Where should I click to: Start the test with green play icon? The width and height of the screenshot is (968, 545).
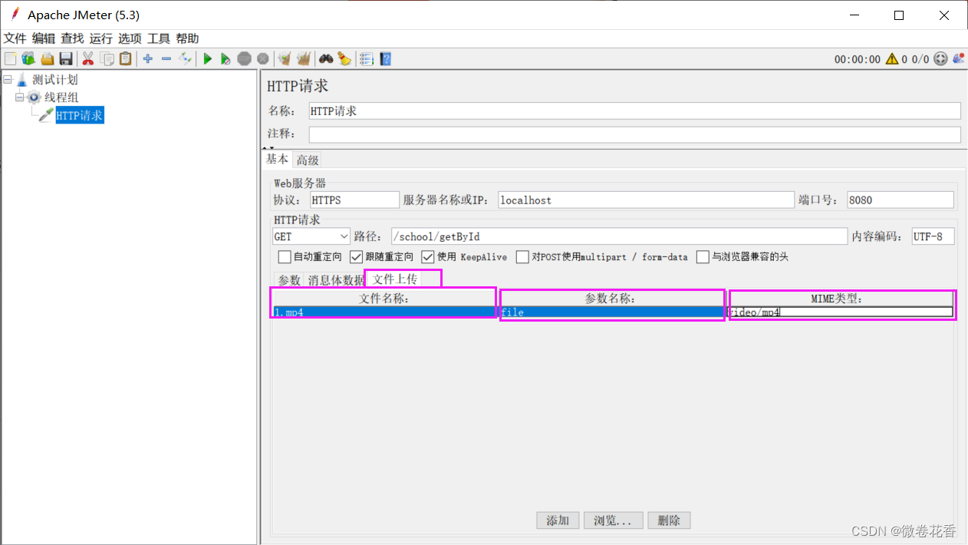point(207,58)
